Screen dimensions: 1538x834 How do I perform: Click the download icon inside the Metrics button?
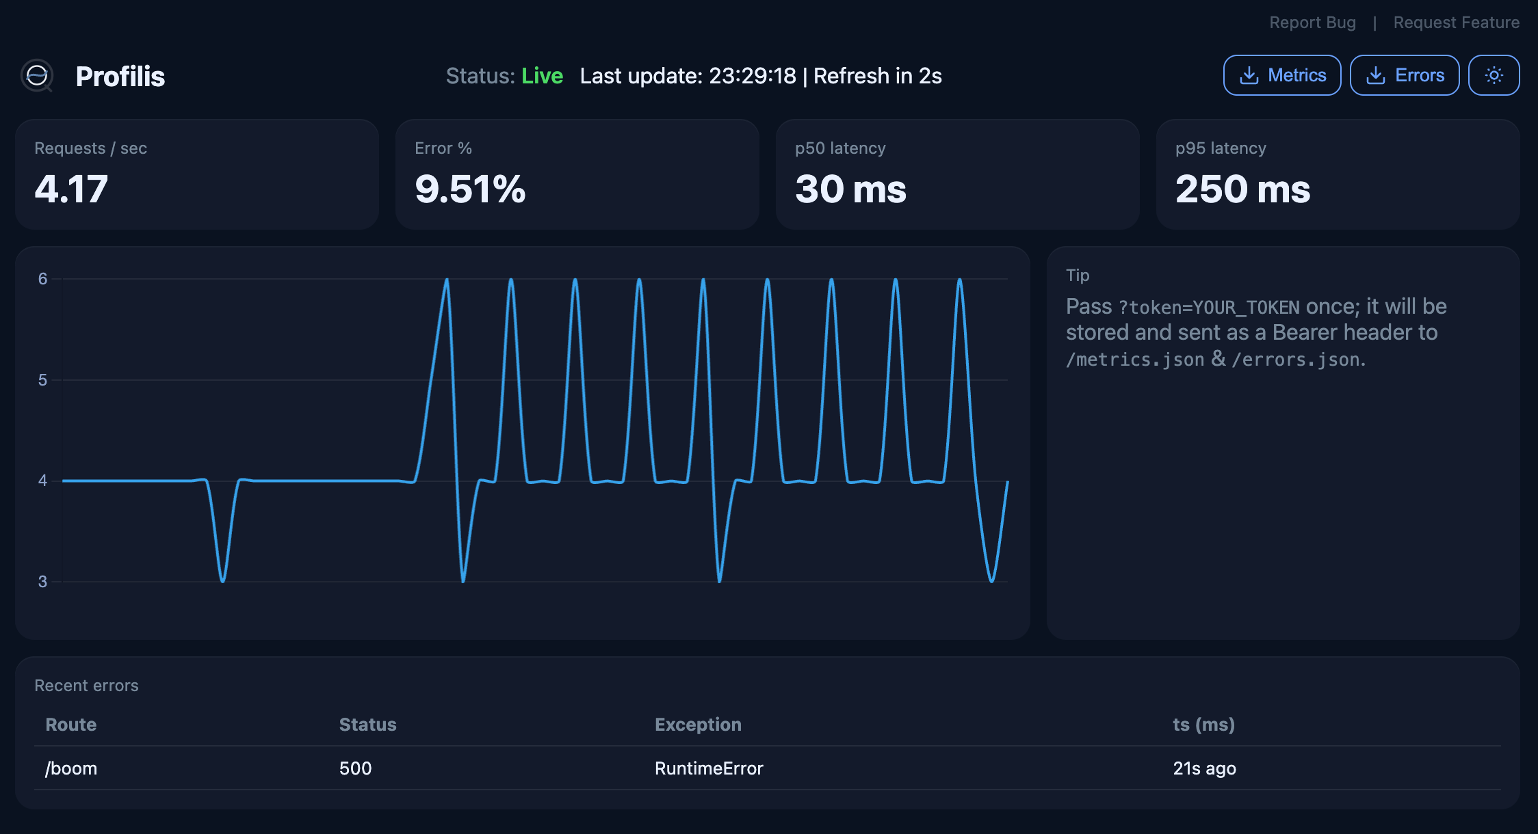point(1249,75)
